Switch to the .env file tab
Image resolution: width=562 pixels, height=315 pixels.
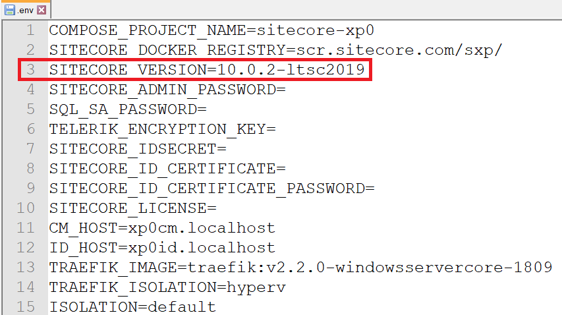pyautogui.click(x=26, y=10)
